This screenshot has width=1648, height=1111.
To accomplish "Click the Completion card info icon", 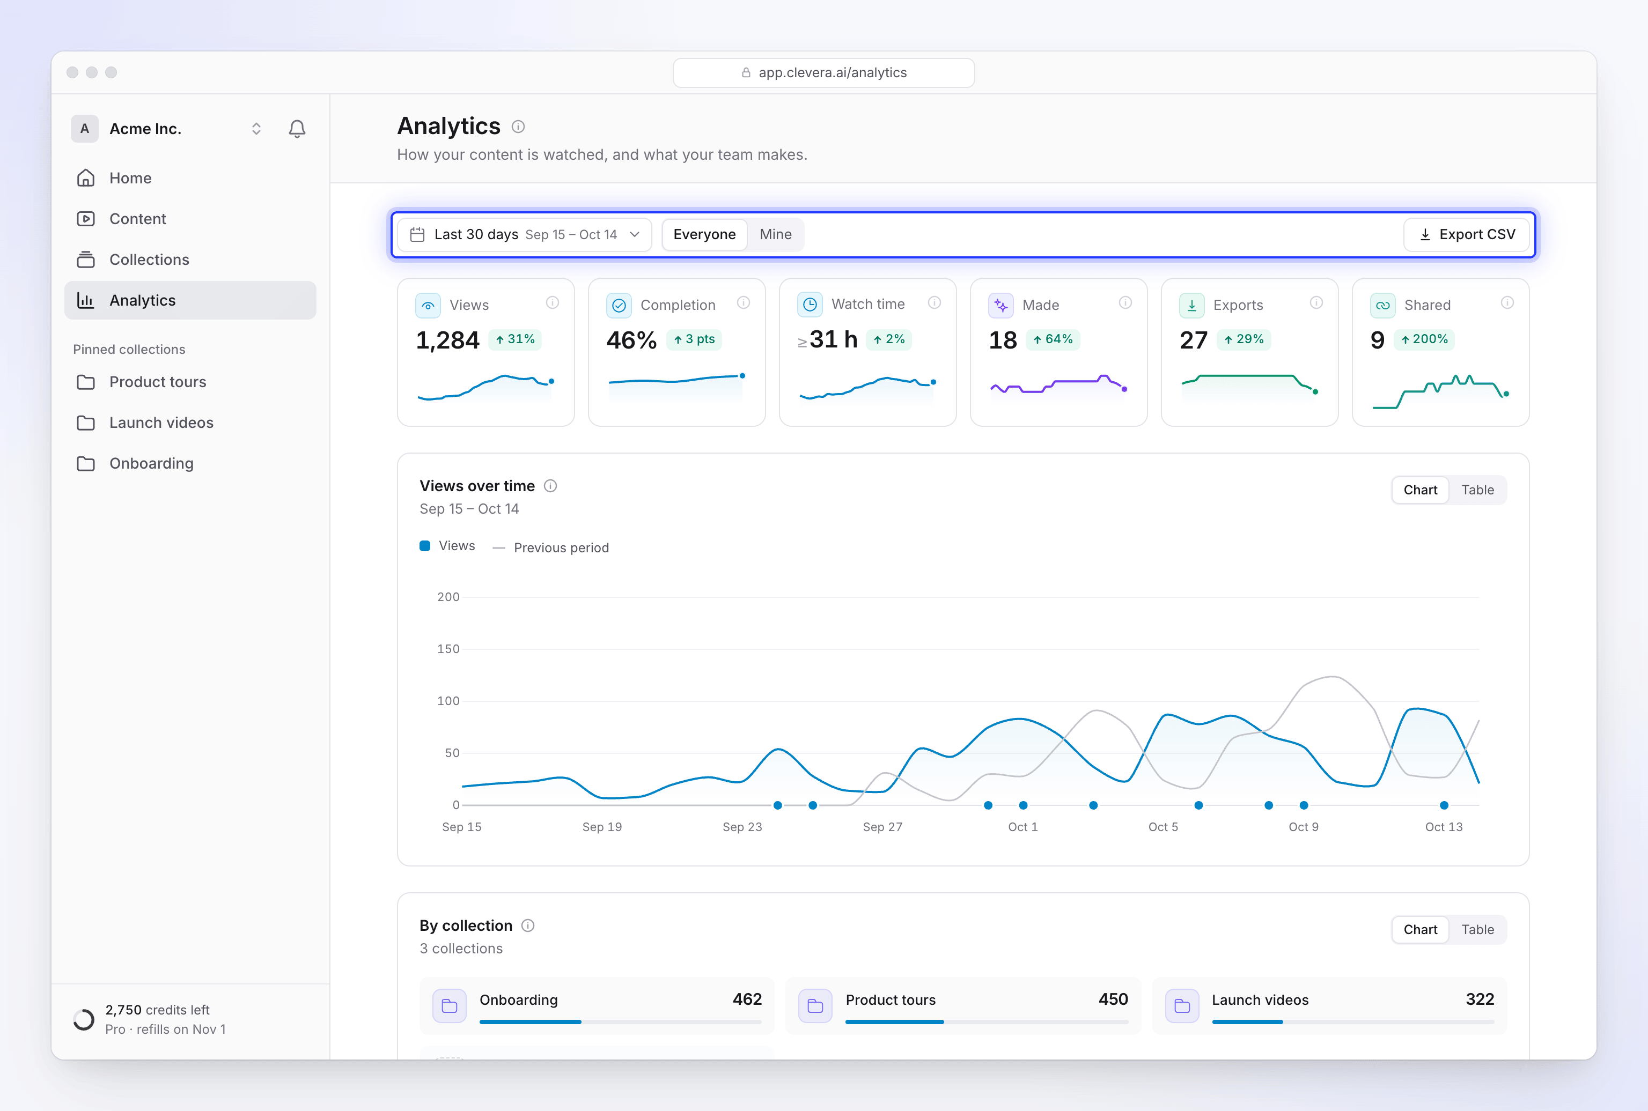I will click(x=744, y=302).
